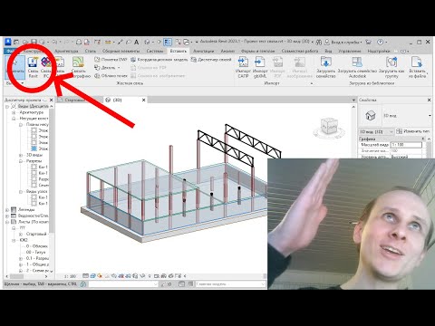Open the Архитектура ribbon tab
The height and width of the screenshot is (326, 435).
pyautogui.click(x=66, y=51)
